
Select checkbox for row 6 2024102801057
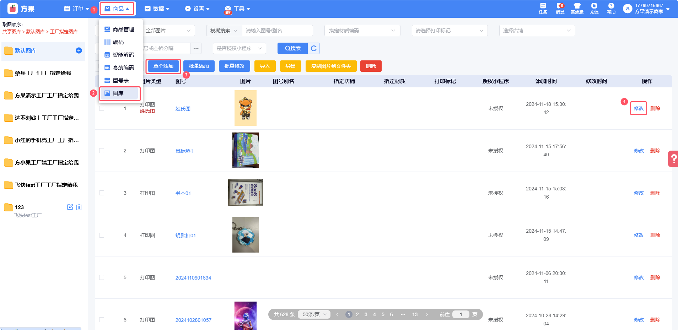click(x=102, y=320)
